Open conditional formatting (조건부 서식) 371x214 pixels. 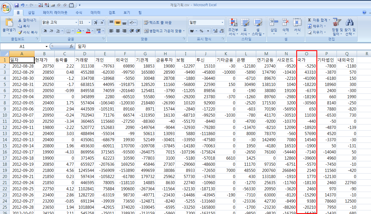233,27
